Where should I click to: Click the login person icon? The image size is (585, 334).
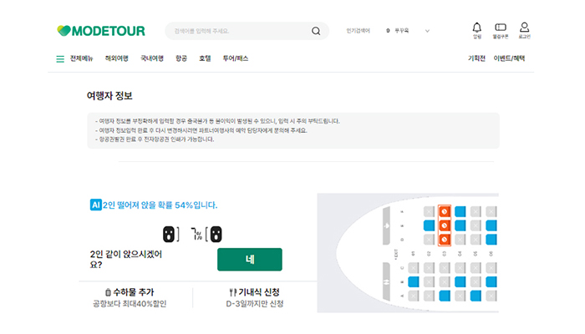[525, 28]
